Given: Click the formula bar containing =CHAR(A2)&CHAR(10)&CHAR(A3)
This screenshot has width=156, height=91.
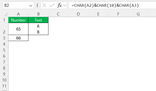Looking at the screenshot, I should click(x=112, y=5).
